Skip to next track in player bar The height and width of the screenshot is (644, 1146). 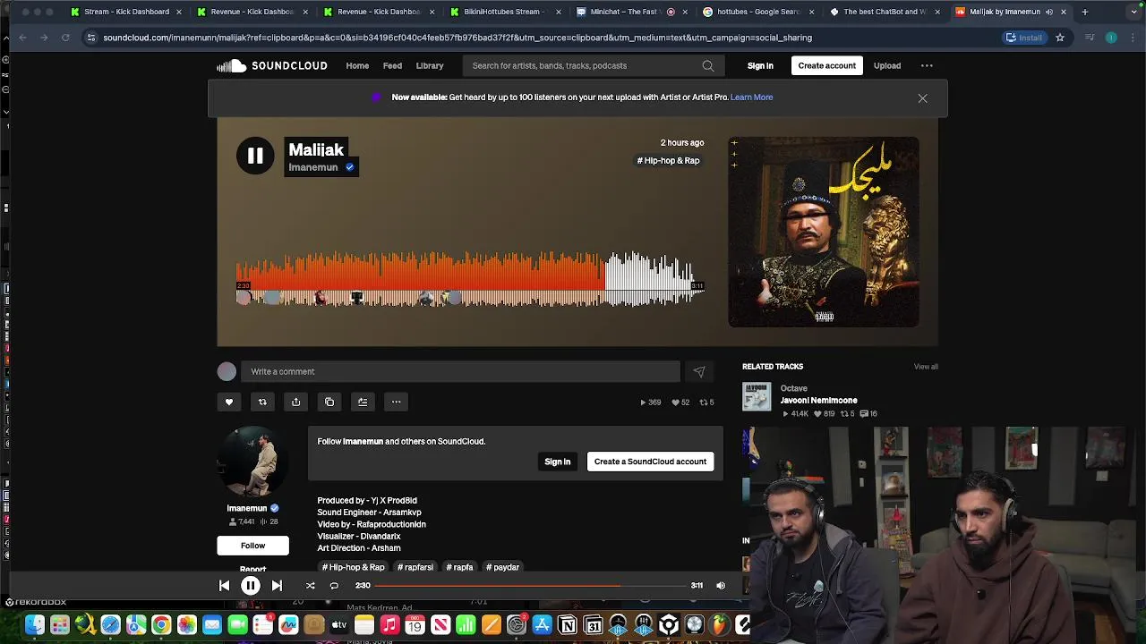point(277,585)
